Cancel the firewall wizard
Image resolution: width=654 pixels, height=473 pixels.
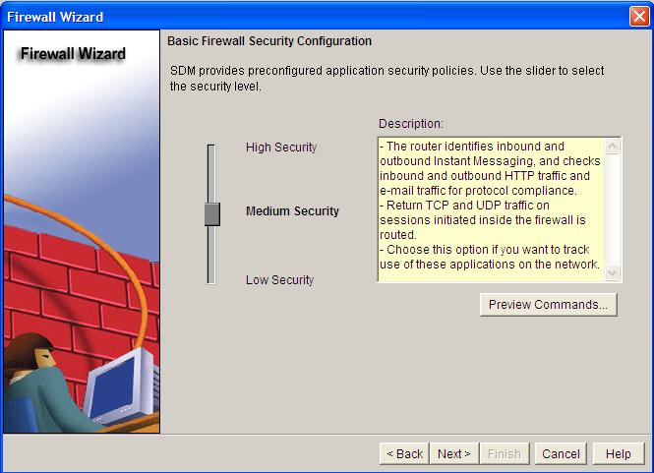(x=561, y=453)
